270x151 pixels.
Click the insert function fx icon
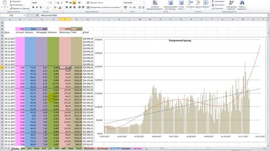coord(37,15)
